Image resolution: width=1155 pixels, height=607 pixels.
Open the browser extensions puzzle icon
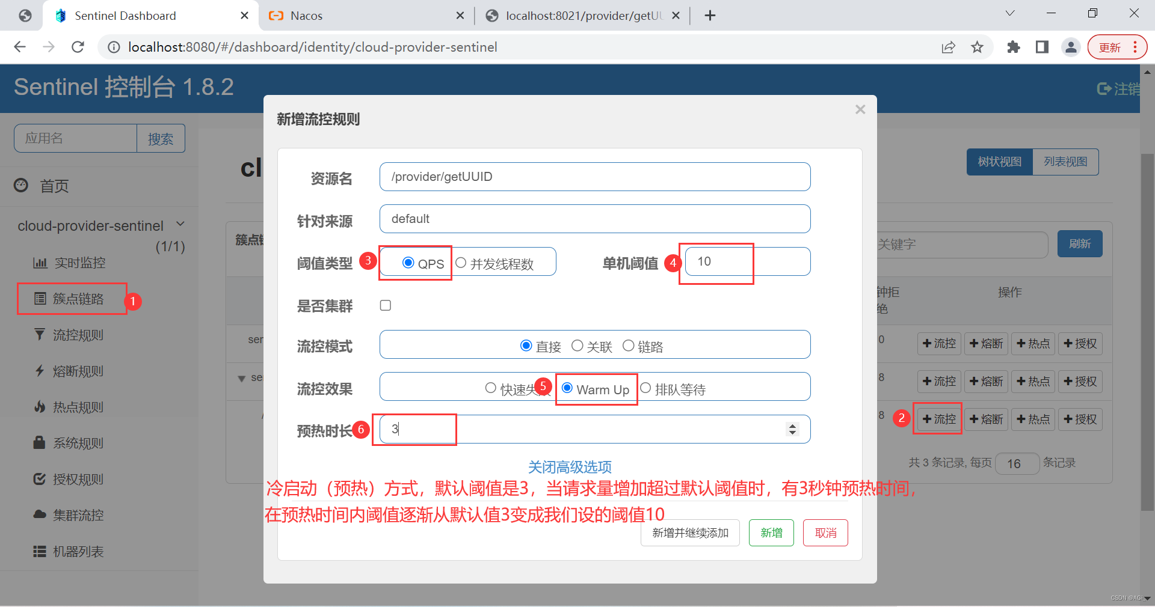click(x=1014, y=47)
